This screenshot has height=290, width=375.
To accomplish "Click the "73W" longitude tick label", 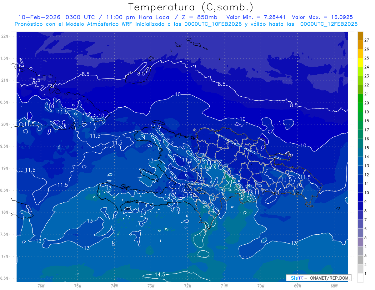I will tap(151, 286).
